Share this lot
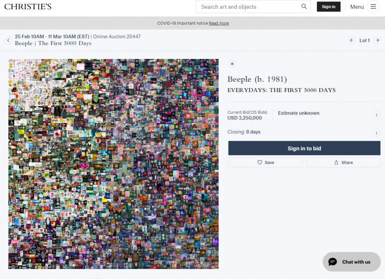Viewport: 385px width, 279px height. (343, 163)
